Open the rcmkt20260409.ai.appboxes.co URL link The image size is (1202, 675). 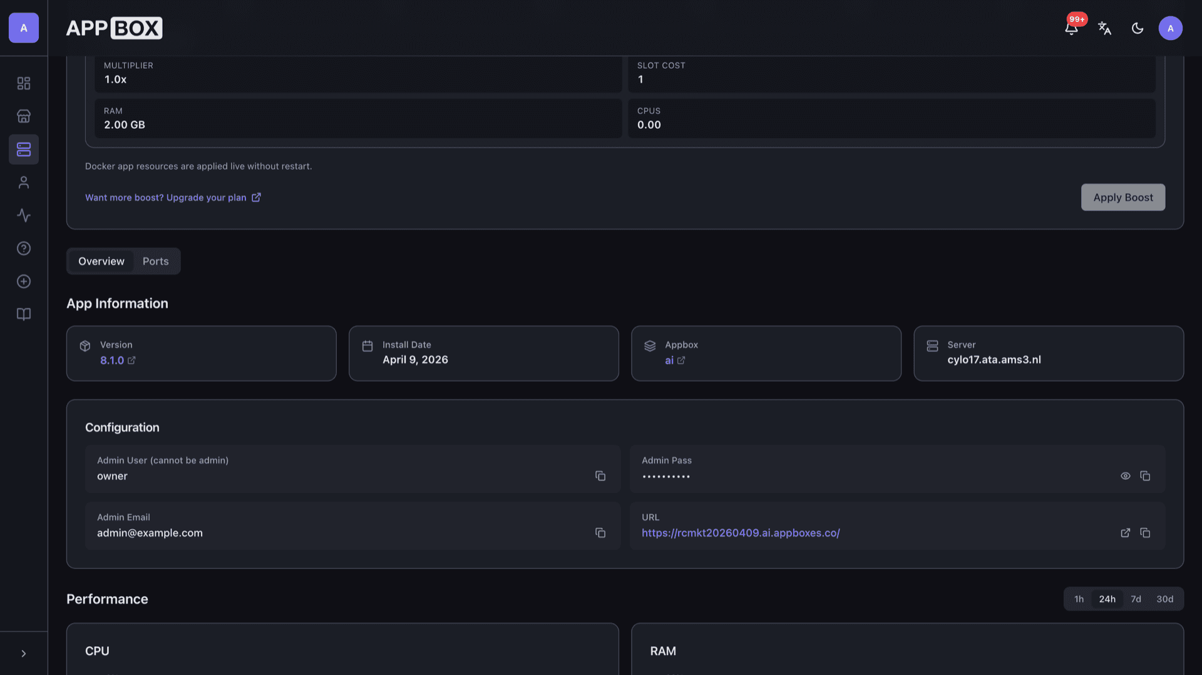coord(741,533)
